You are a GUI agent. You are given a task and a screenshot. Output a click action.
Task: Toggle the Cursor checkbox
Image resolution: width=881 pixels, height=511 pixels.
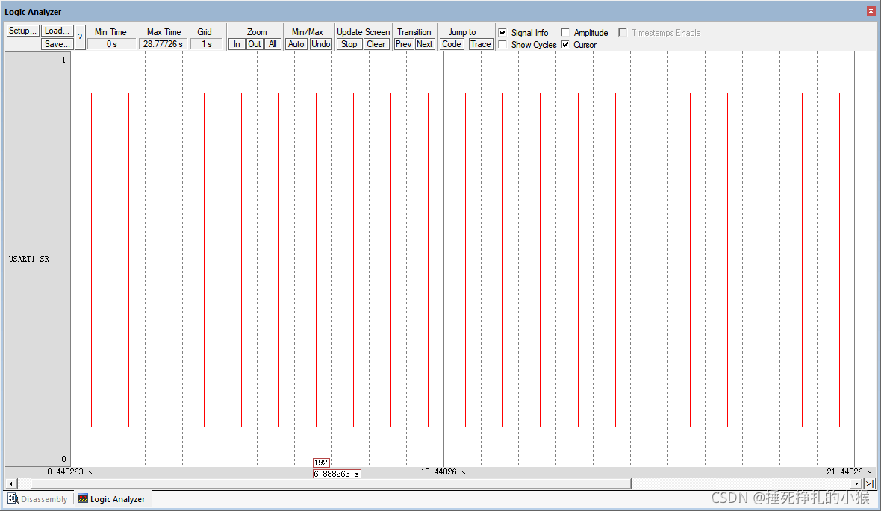[565, 44]
